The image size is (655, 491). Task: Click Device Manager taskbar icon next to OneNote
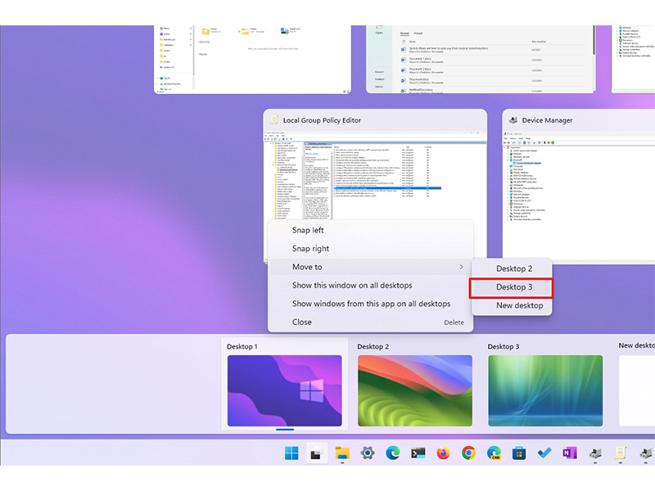click(x=595, y=453)
